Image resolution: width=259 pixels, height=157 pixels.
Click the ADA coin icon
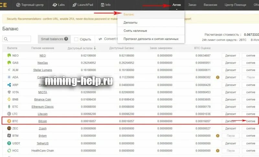(9, 77)
